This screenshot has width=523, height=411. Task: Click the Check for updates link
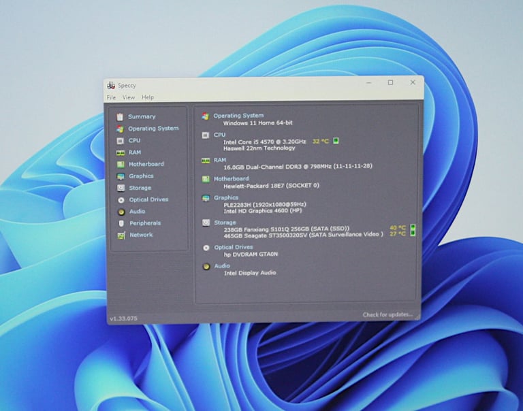387,314
